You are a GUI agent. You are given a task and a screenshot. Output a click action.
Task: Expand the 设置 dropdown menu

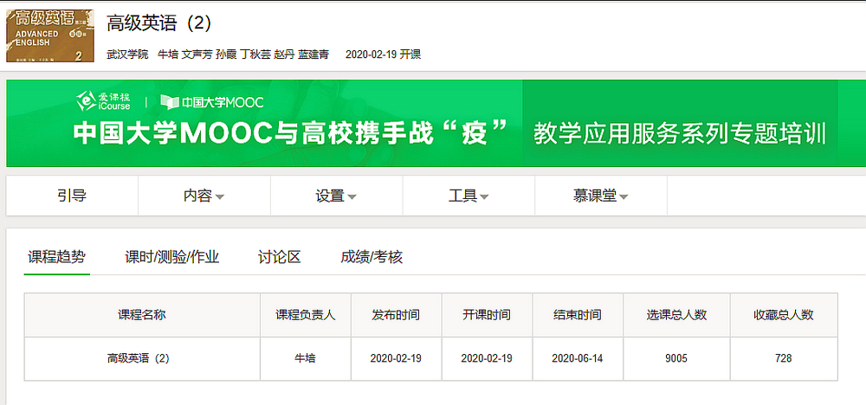(336, 196)
